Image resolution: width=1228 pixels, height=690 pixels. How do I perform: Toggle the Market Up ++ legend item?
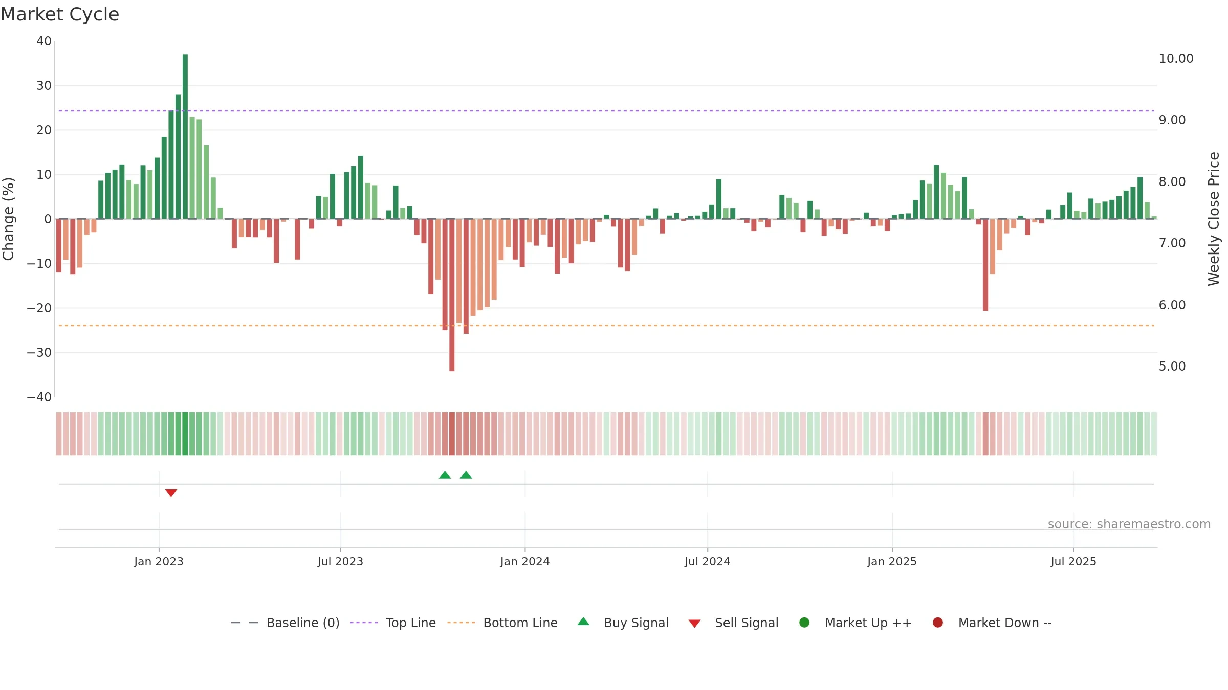855,623
